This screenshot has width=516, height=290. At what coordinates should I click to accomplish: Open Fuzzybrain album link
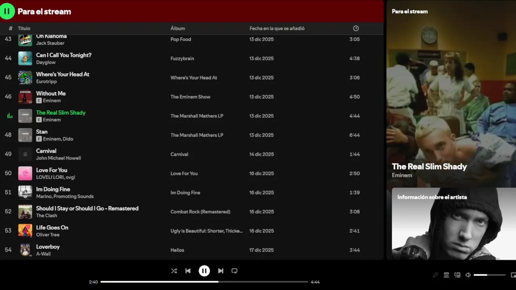pos(182,58)
